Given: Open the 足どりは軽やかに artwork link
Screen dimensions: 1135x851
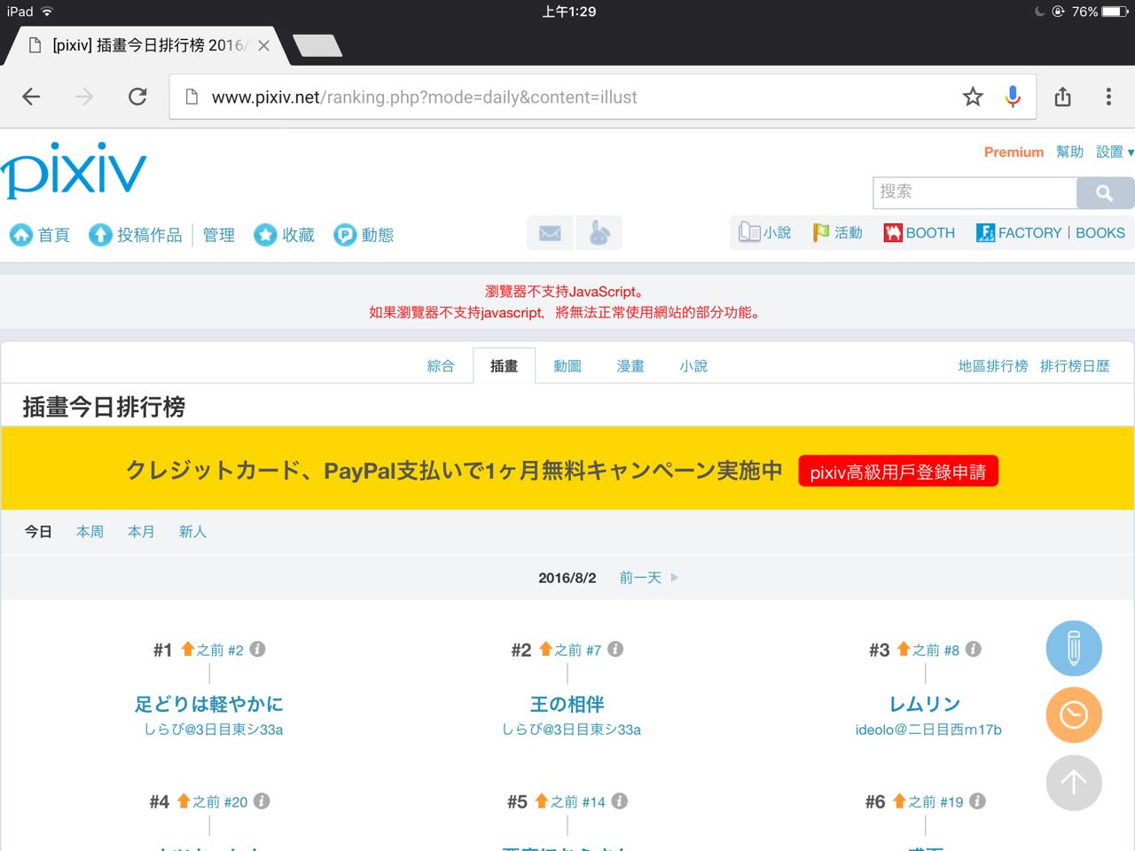Looking at the screenshot, I should coord(209,704).
